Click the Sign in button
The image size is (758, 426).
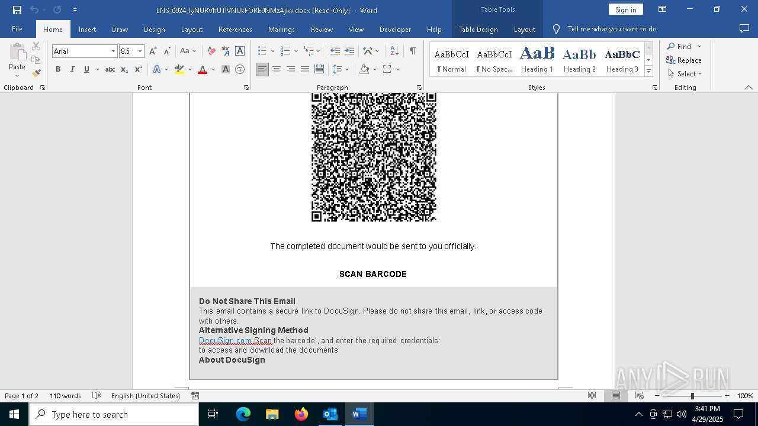(625, 9)
